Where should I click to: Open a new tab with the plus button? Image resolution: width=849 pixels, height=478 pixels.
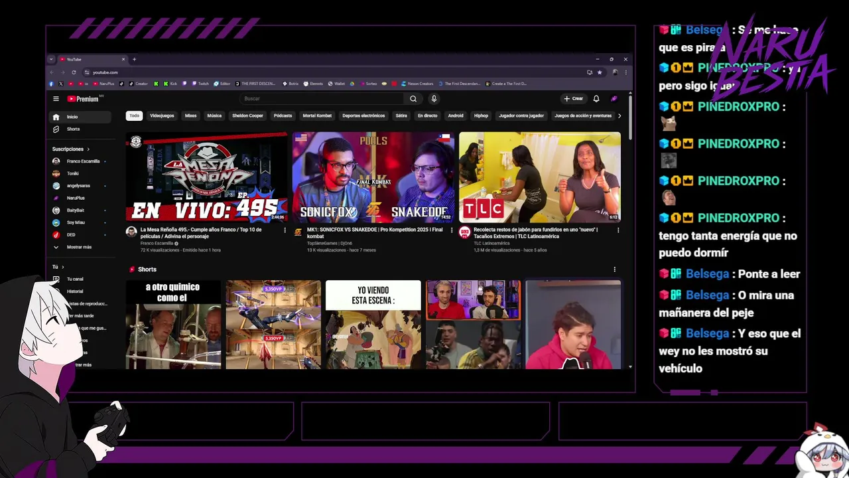point(134,59)
